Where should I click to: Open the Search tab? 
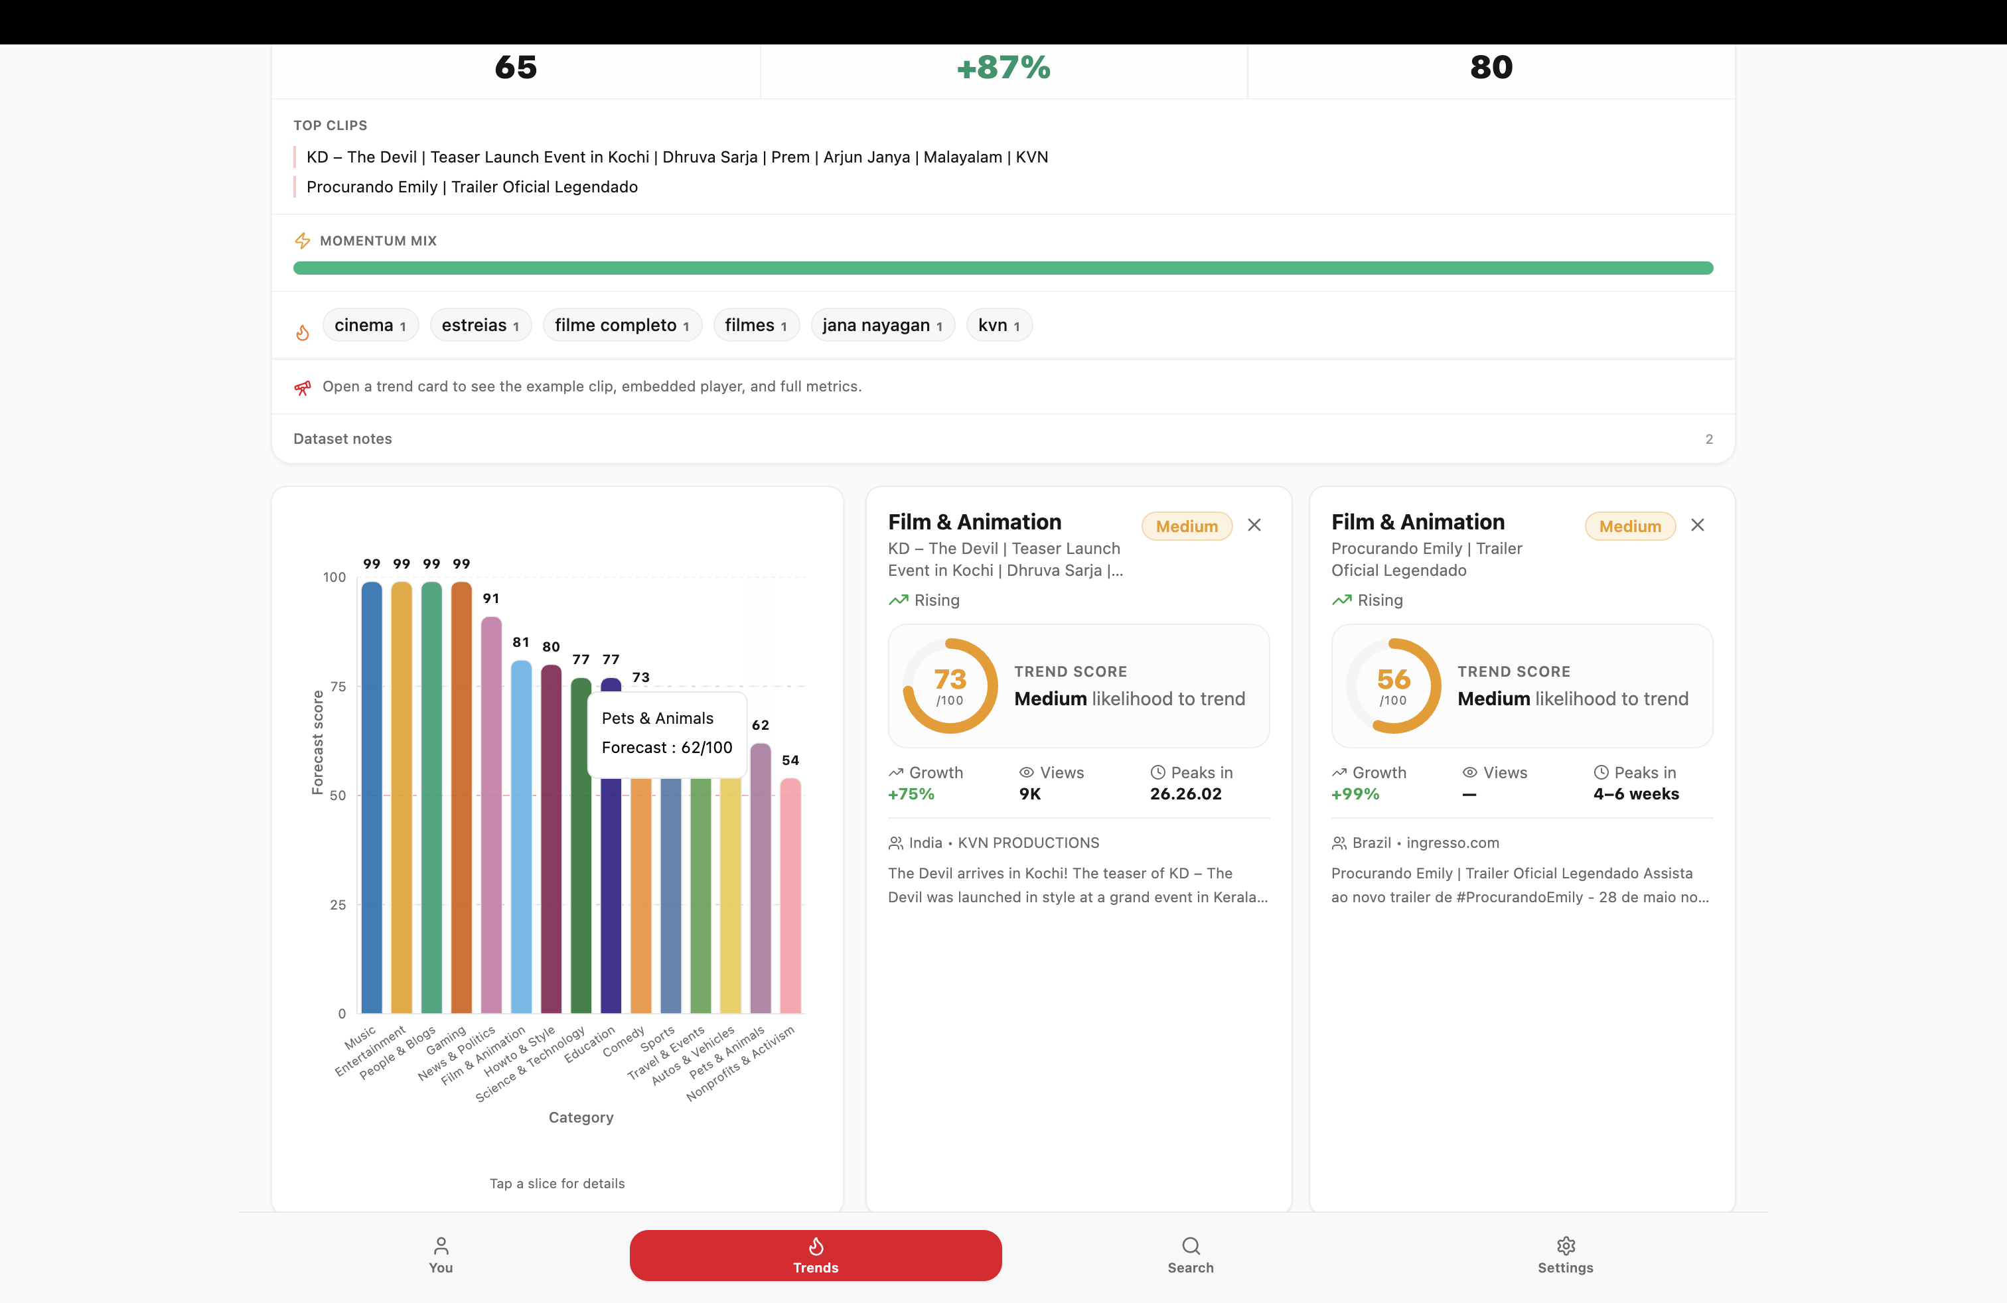[1191, 1255]
